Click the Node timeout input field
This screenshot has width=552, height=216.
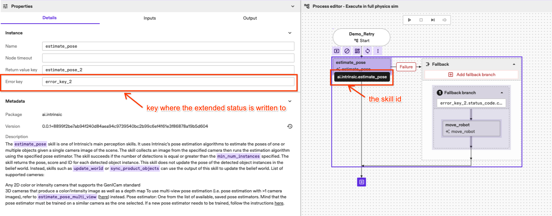coord(168,58)
